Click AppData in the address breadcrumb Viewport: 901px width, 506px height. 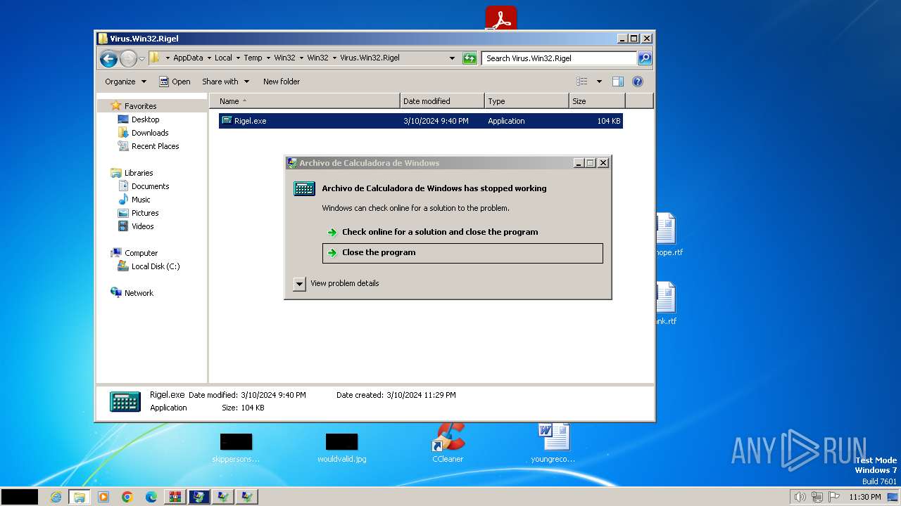(x=188, y=58)
